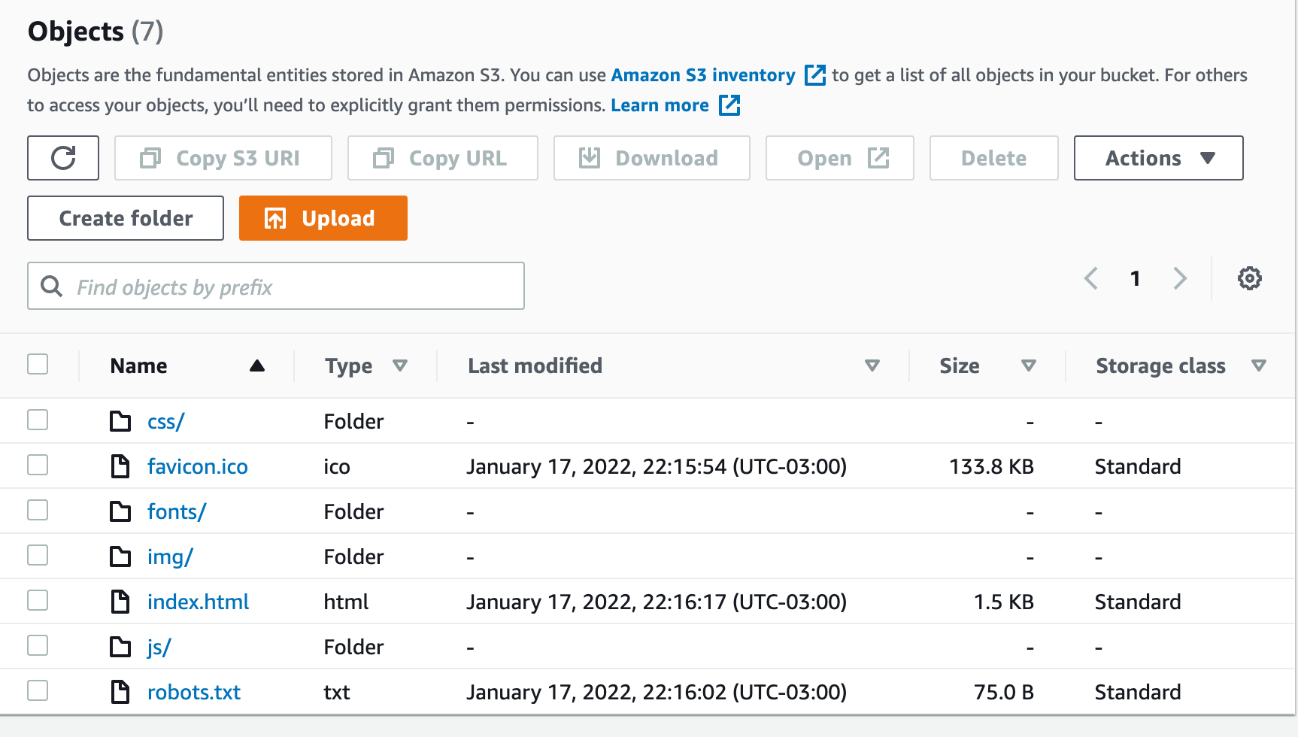1298x737 pixels.
Task: Click the folder icon next to css/
Action: point(120,421)
